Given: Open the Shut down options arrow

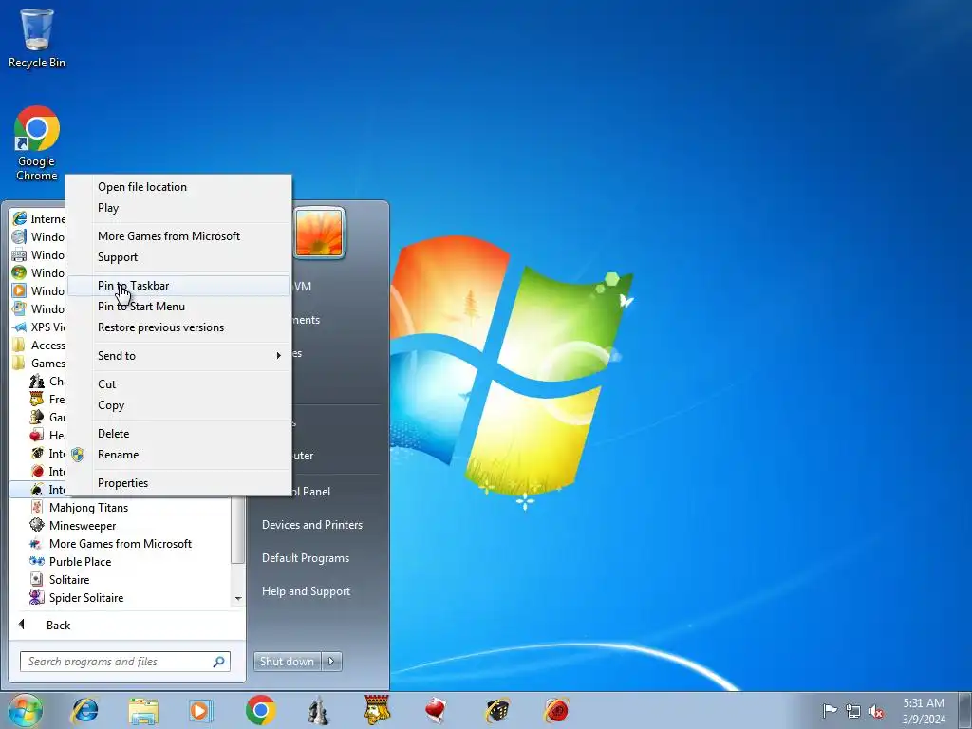Looking at the screenshot, I should 331,662.
